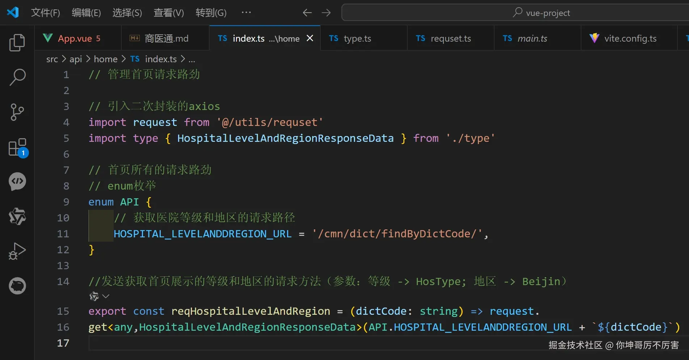Open the Run and Debug view
689x360 pixels.
pyautogui.click(x=17, y=251)
